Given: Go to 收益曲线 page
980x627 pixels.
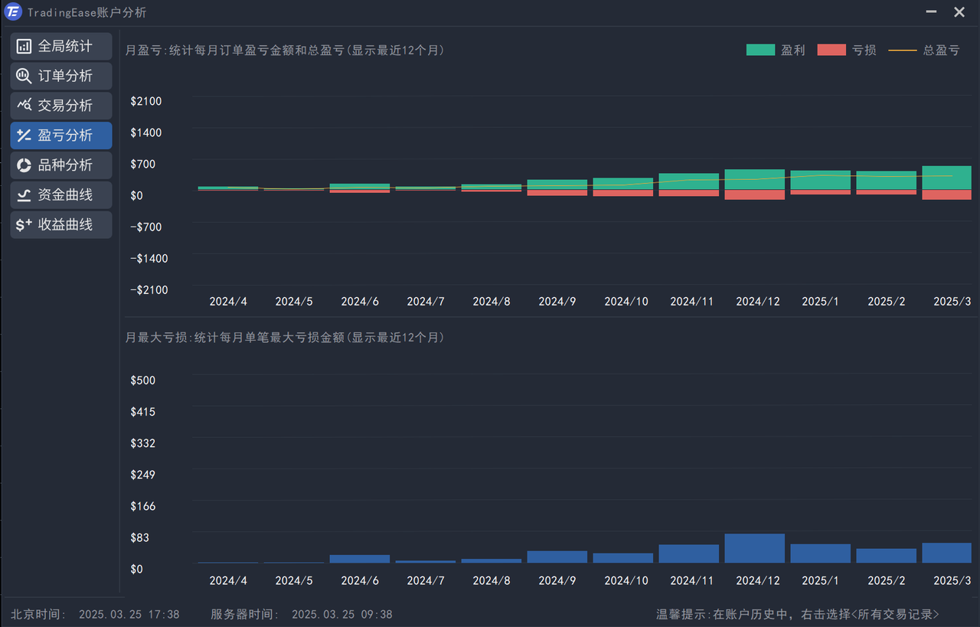Looking at the screenshot, I should (64, 225).
